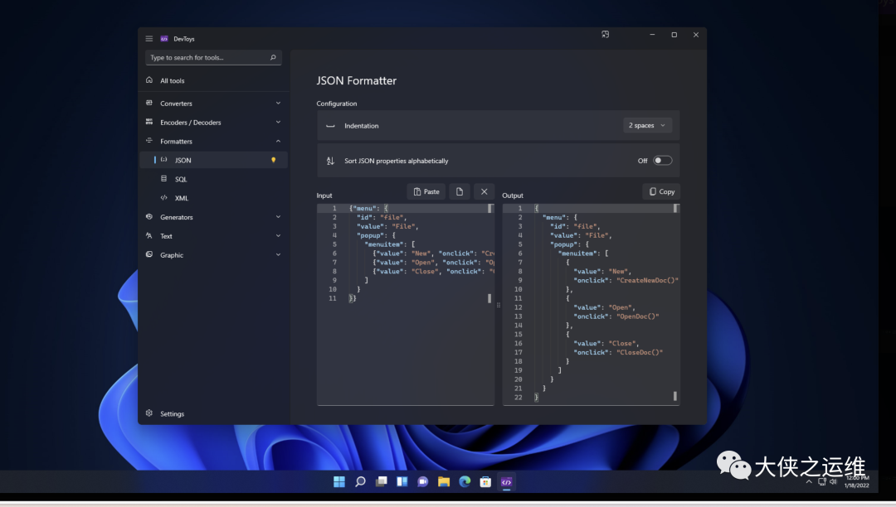Click the taskbar clock showing 1/18/2022
Image resolution: width=896 pixels, height=507 pixels.
pyautogui.click(x=856, y=482)
